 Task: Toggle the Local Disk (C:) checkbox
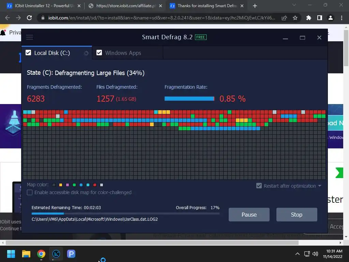point(28,53)
